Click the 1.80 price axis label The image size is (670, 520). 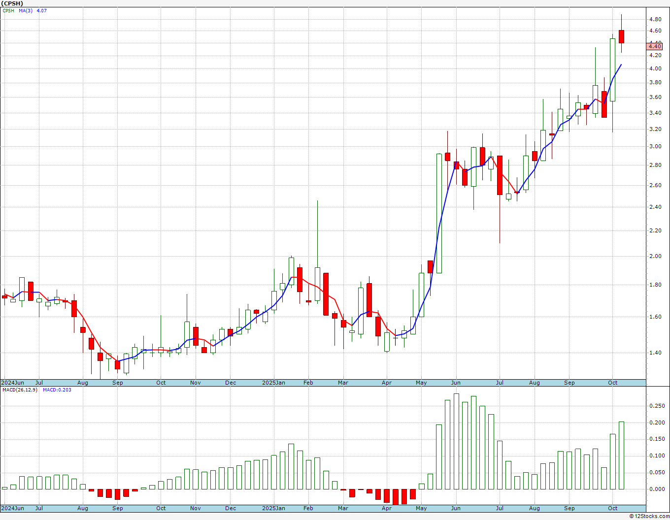[655, 285]
